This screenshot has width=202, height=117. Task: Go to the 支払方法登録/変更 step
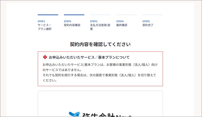[x=100, y=27]
